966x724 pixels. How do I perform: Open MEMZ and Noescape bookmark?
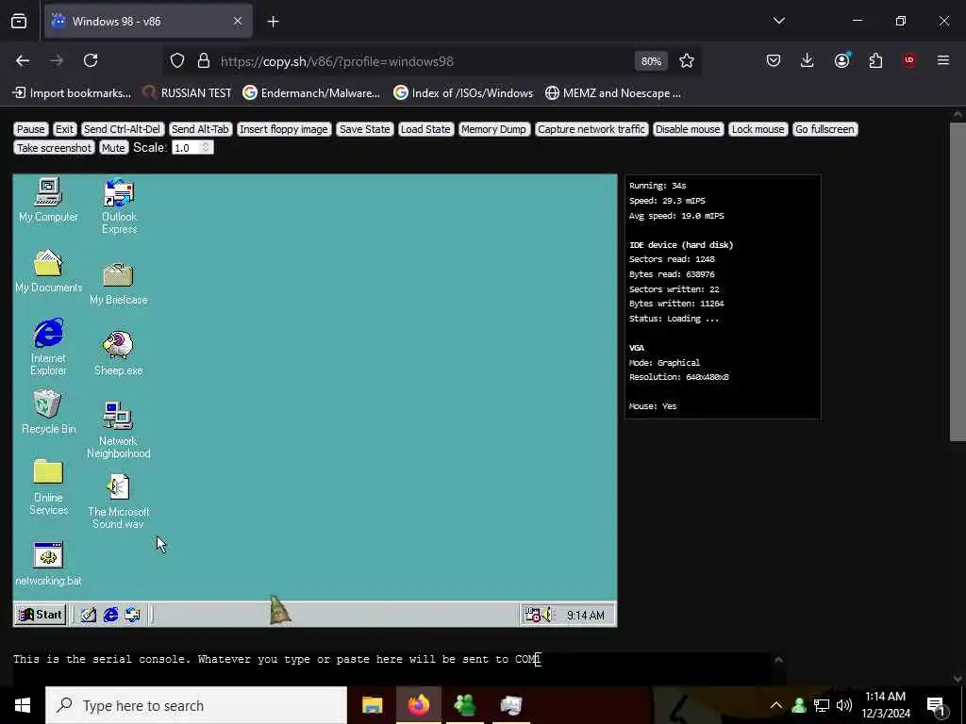point(613,93)
